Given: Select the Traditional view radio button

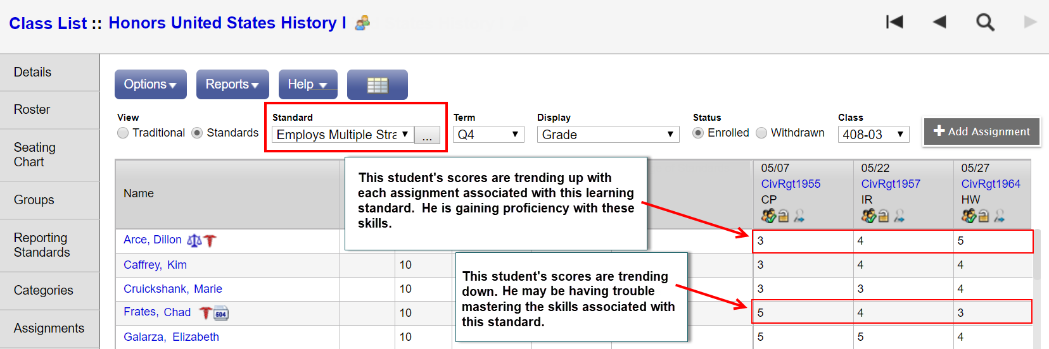Looking at the screenshot, I should 123,133.
